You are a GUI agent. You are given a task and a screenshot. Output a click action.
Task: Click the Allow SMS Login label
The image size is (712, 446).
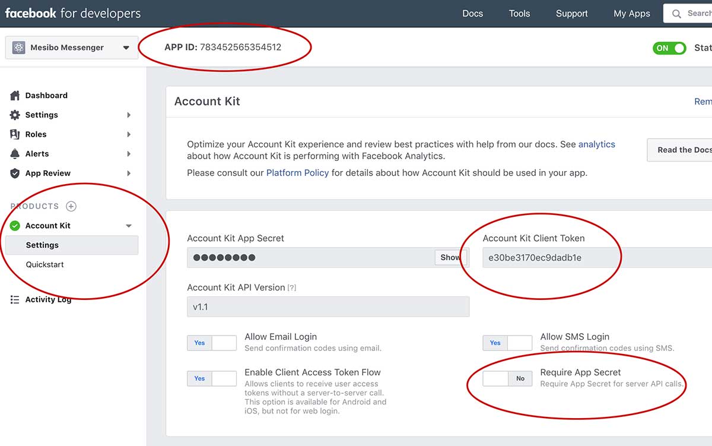[575, 337]
